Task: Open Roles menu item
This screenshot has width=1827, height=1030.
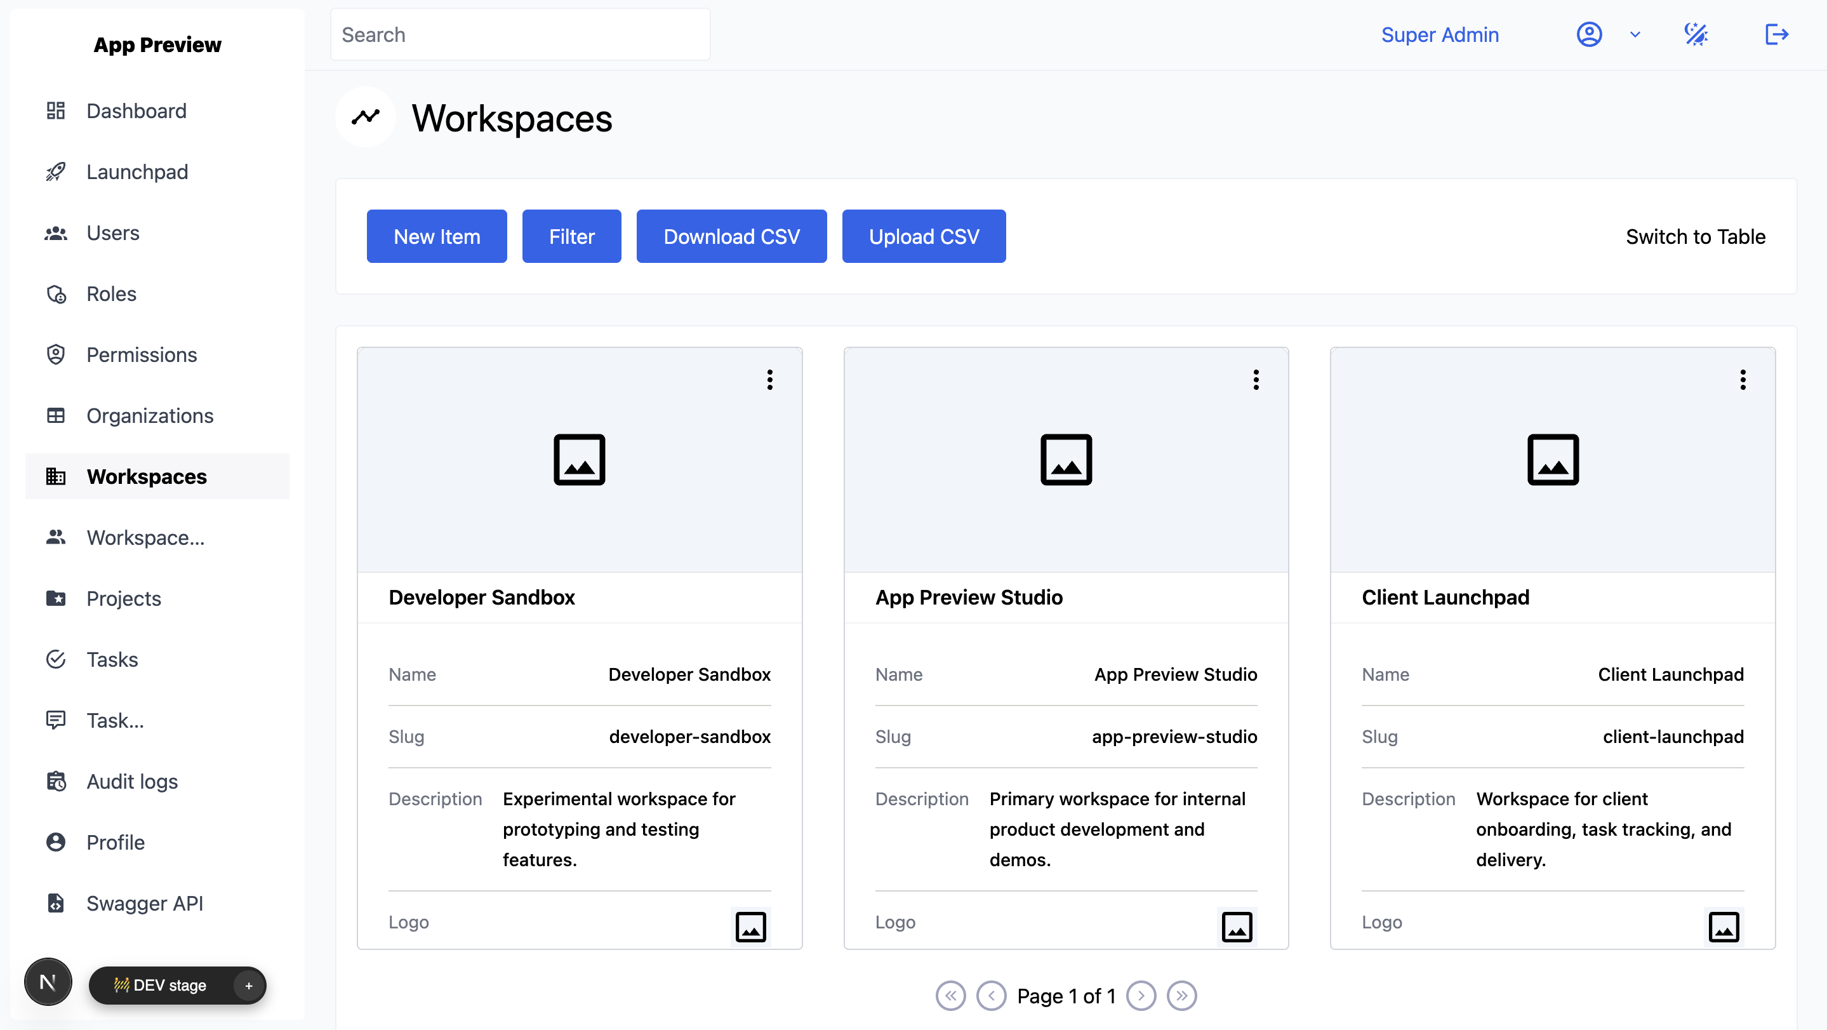Action: [157, 293]
